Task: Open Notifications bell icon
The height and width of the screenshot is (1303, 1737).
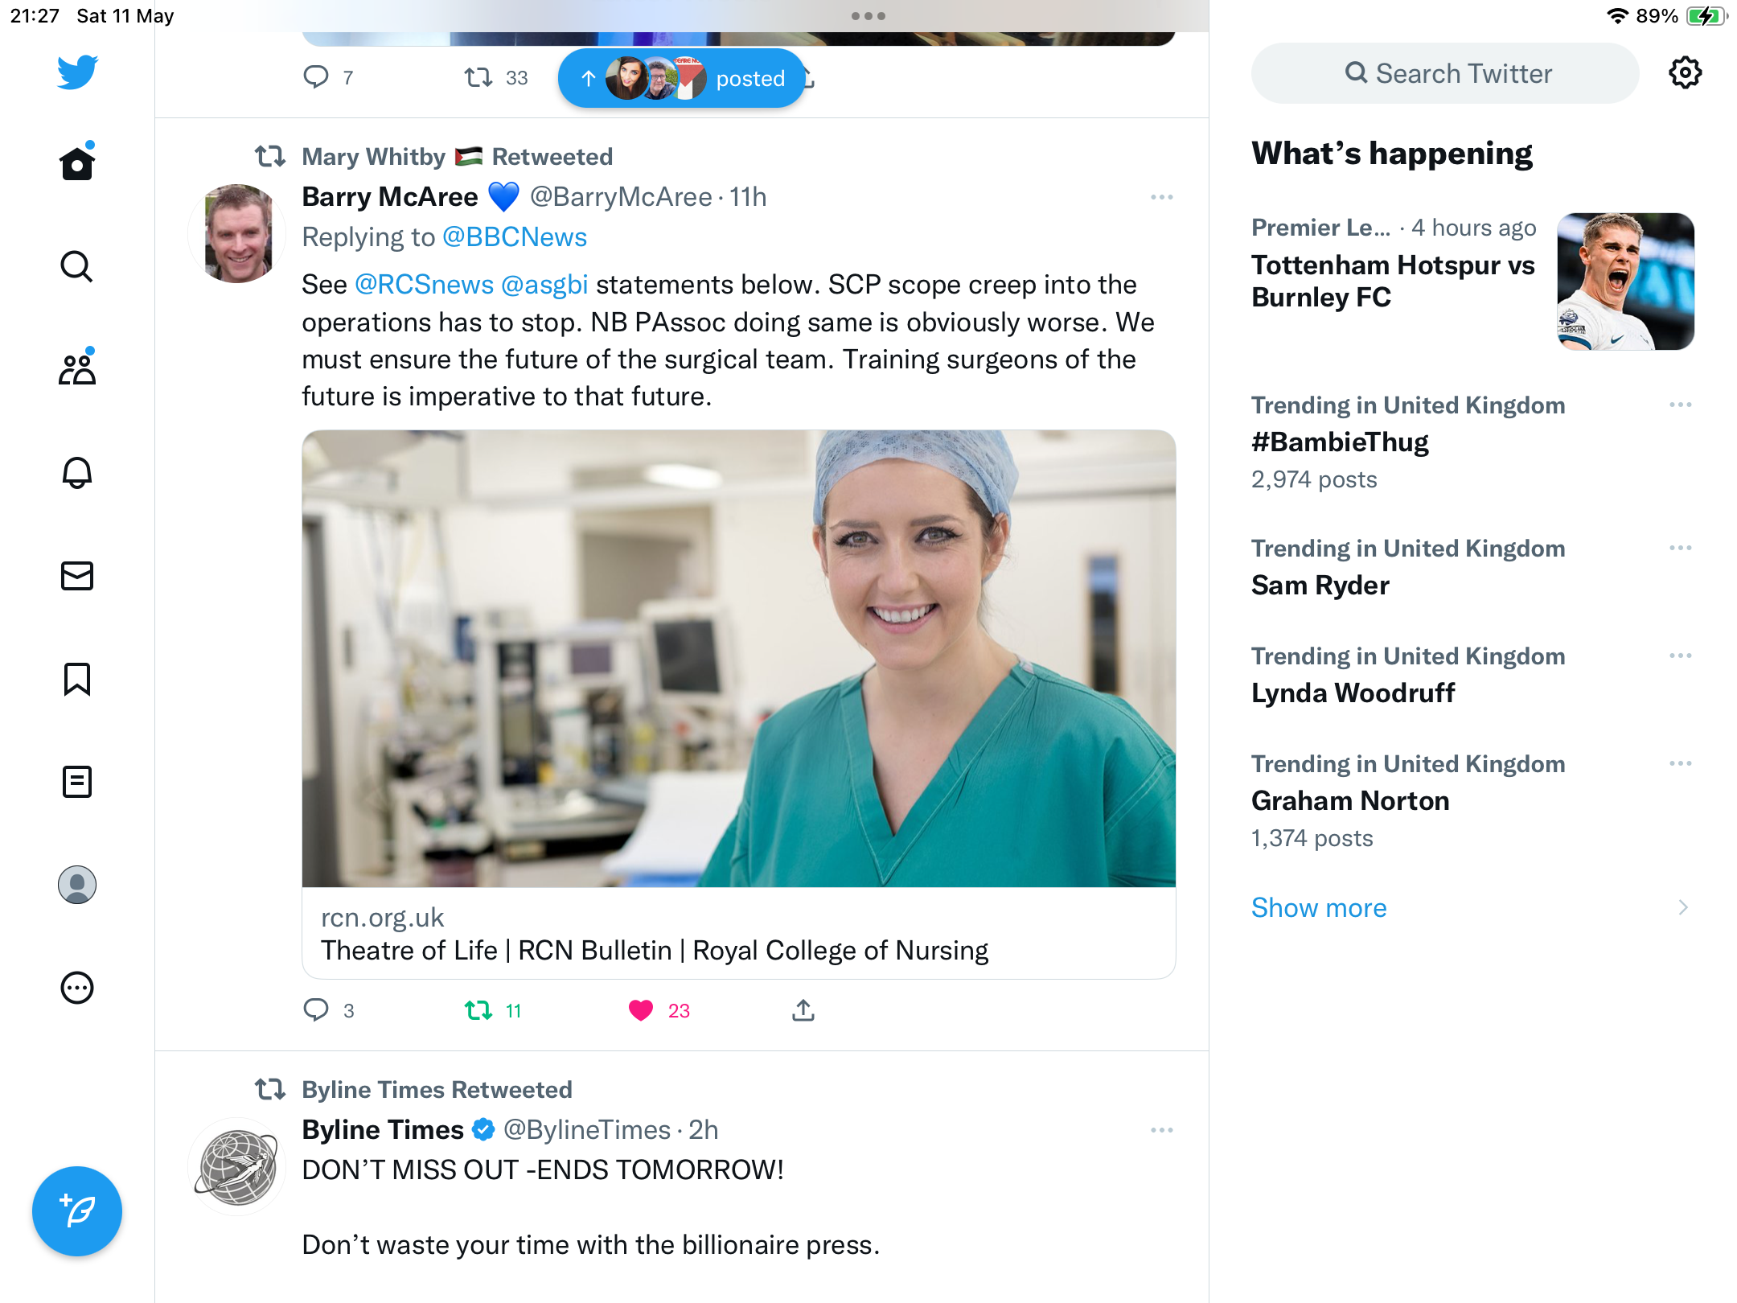Action: [x=77, y=472]
